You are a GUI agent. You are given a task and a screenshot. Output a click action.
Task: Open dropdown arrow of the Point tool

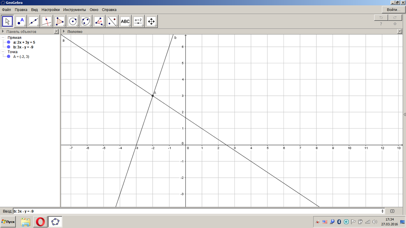[x=25, y=26]
